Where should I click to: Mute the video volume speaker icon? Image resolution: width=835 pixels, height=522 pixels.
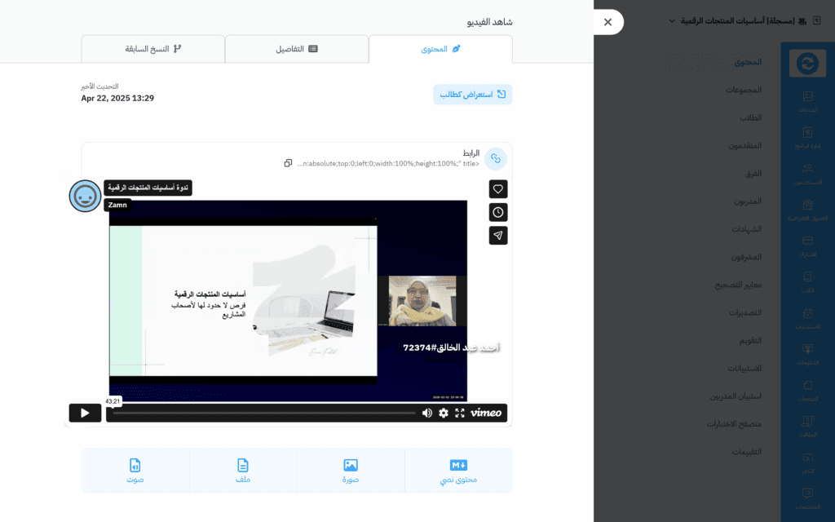427,413
